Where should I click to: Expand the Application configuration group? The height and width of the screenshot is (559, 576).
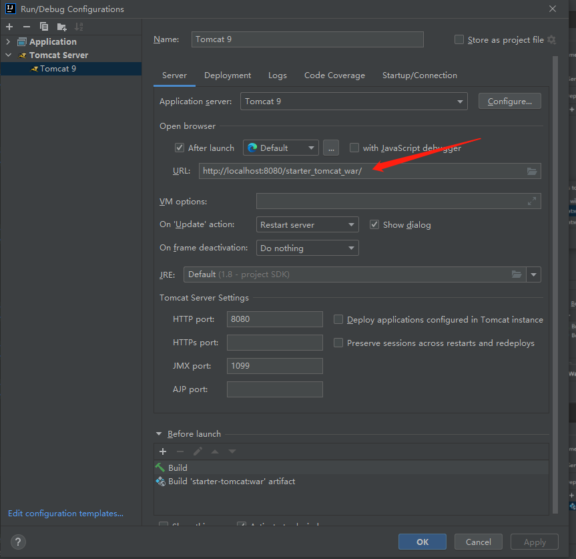pyautogui.click(x=8, y=42)
